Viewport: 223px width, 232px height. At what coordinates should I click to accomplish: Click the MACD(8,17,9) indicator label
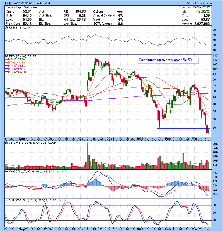19,172
